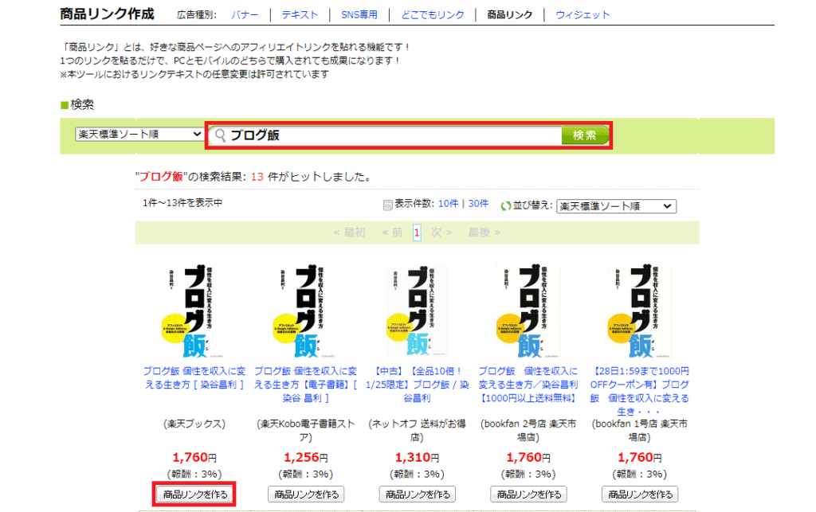Open the bookfan 1号店 book cover thumbnail
The width and height of the screenshot is (816, 512).
point(640,311)
